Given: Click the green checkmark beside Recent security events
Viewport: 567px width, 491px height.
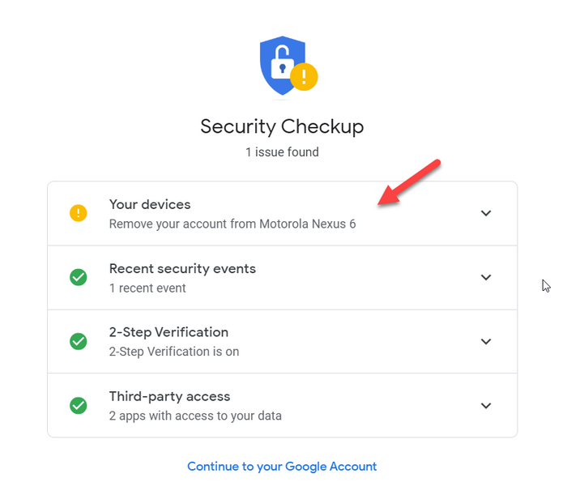Looking at the screenshot, I should [78, 277].
